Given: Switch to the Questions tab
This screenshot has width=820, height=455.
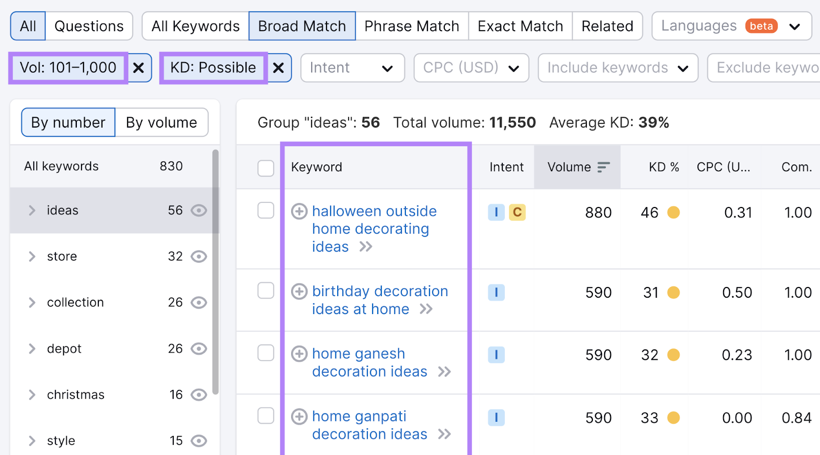Looking at the screenshot, I should pos(89,26).
